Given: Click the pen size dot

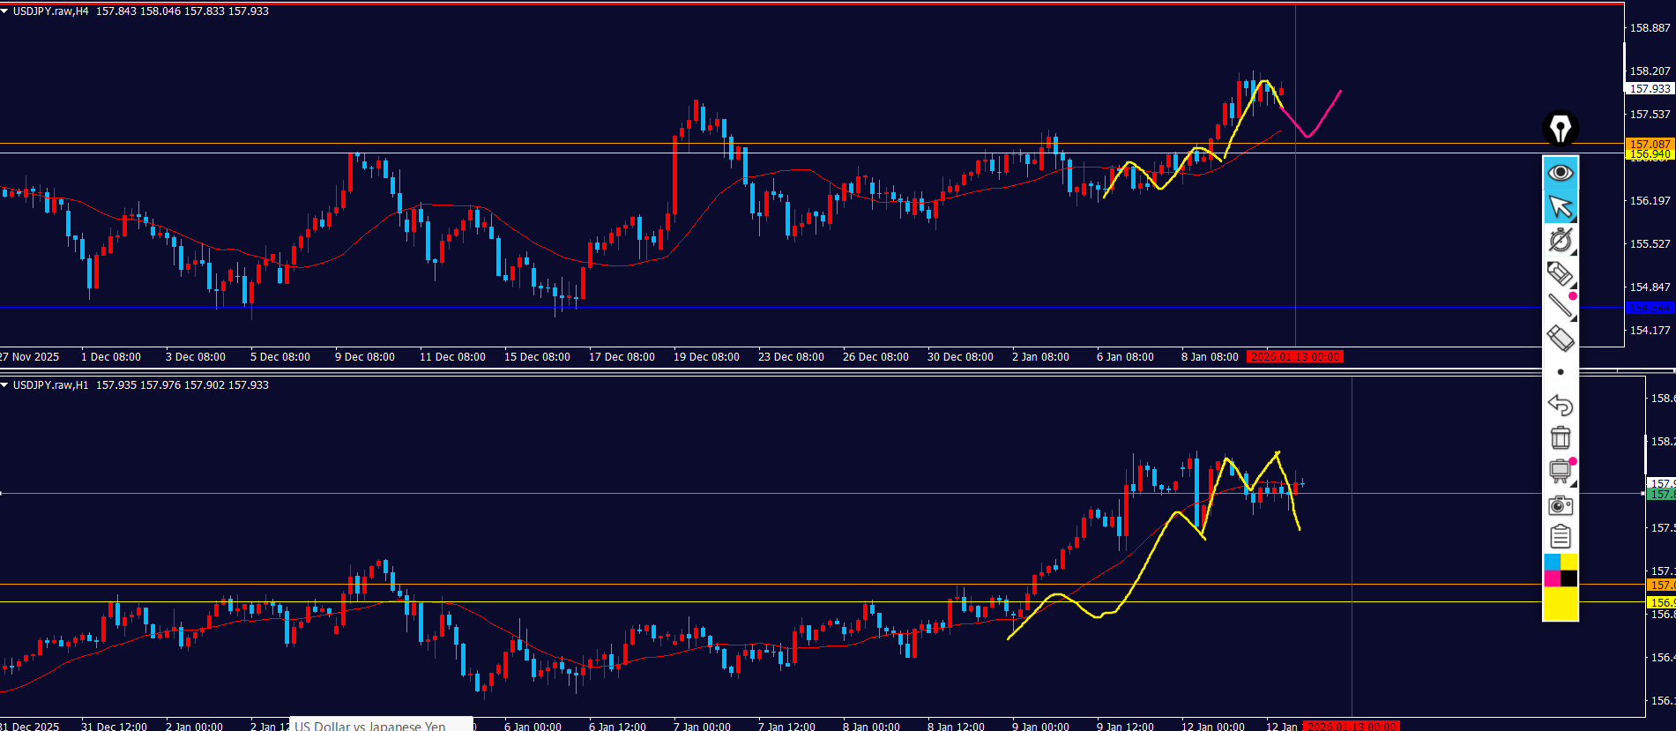Looking at the screenshot, I should 1560,372.
